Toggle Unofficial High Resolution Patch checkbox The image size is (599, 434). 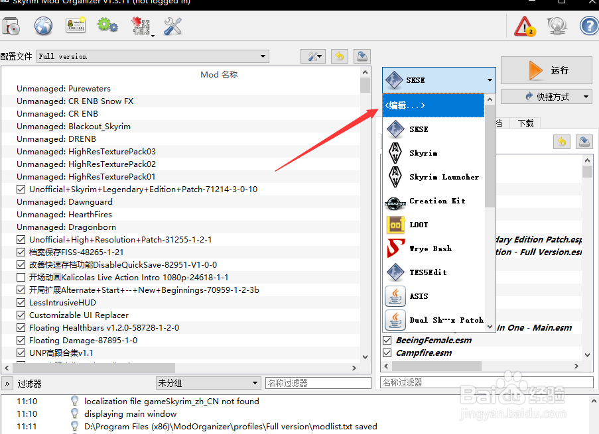coord(21,240)
